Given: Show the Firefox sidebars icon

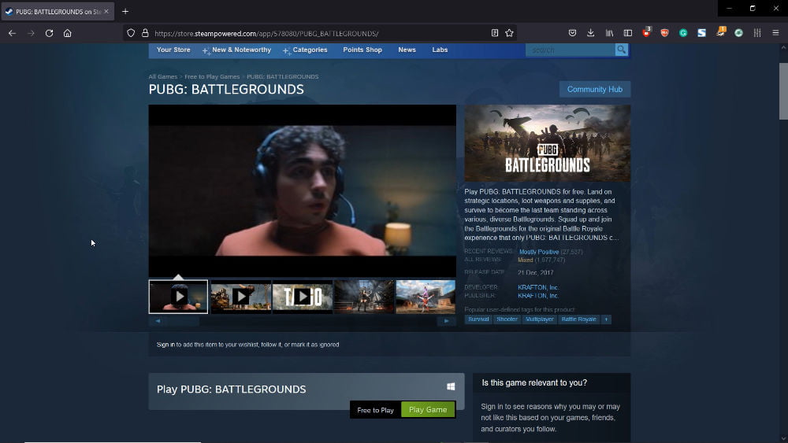Looking at the screenshot, I should 628,33.
